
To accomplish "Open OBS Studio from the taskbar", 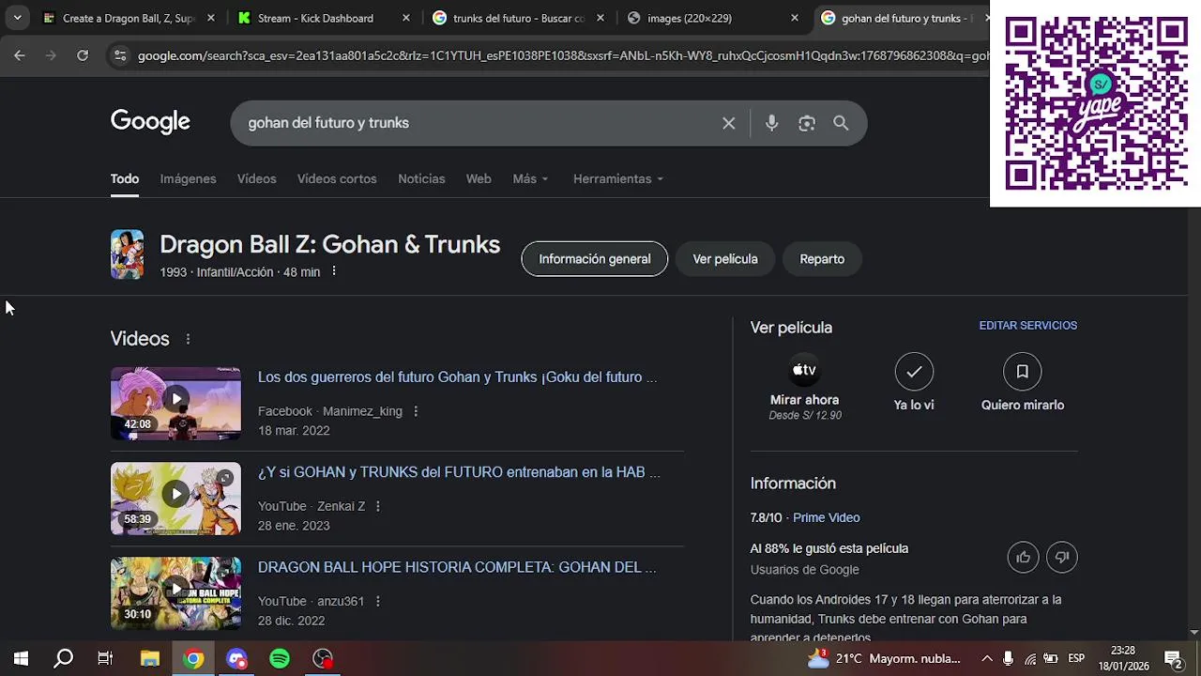I will tap(323, 659).
